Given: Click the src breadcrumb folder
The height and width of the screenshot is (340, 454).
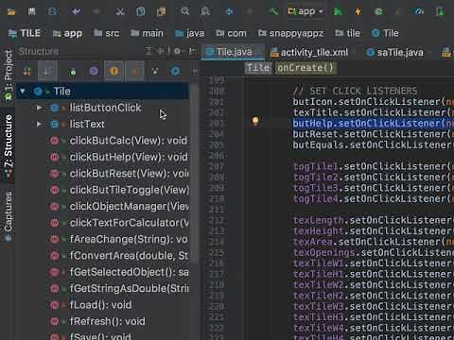Looking at the screenshot, I should point(107,33).
